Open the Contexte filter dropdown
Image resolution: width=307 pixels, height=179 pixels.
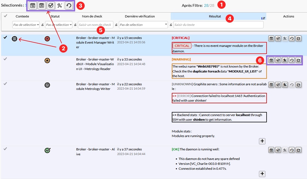[x=26, y=25]
